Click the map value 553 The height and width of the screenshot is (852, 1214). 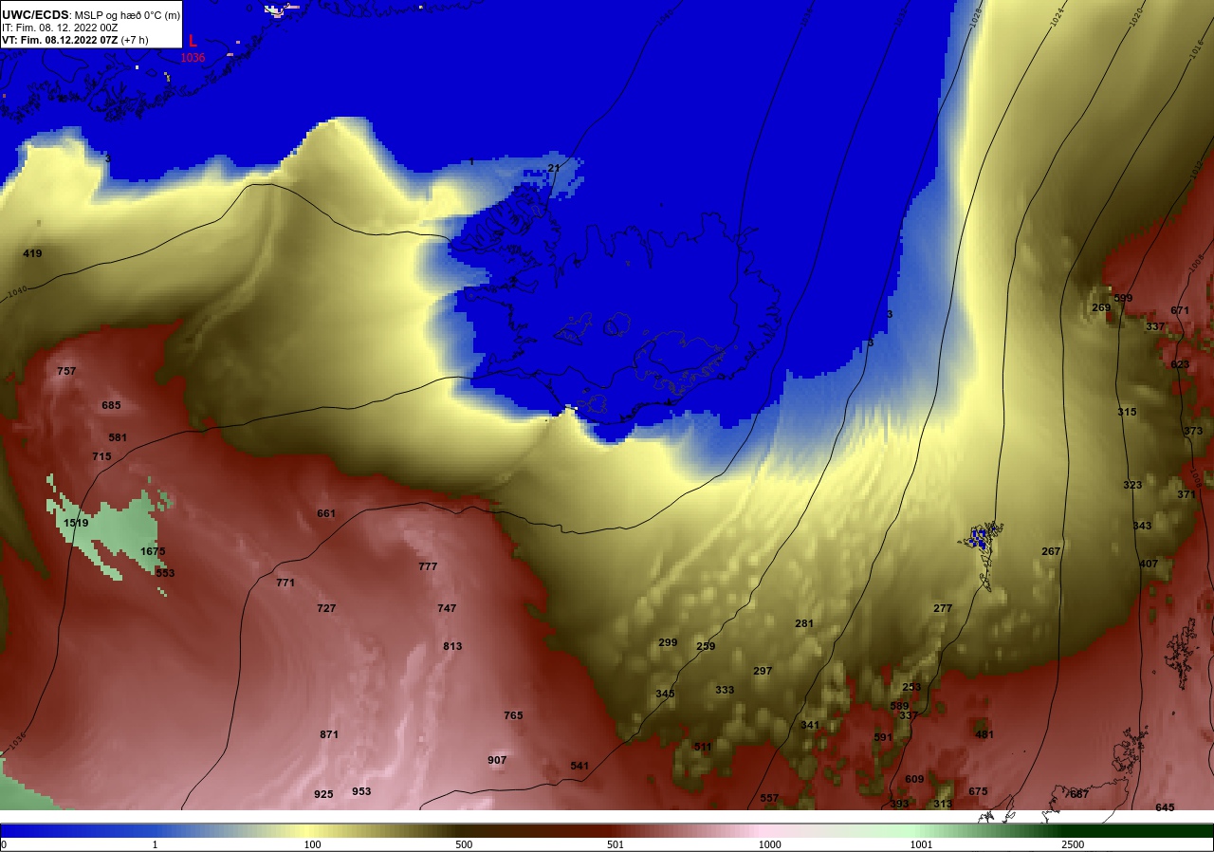tap(165, 573)
